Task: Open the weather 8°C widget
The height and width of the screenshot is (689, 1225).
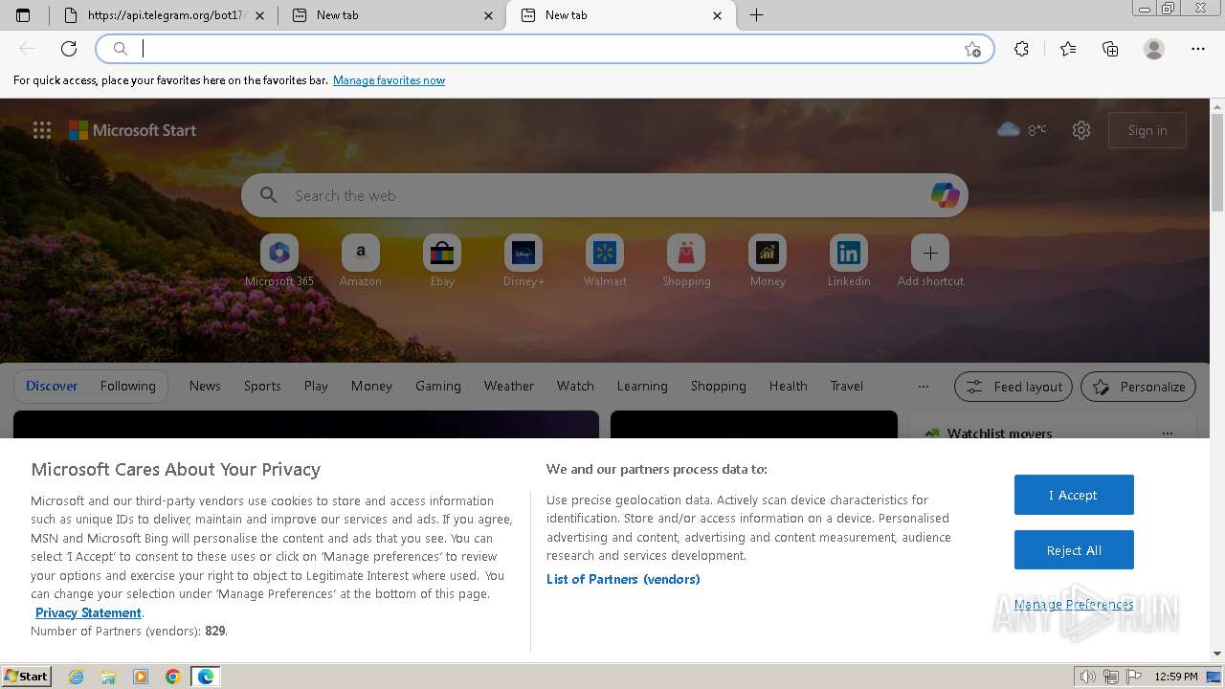Action: coord(1022,129)
